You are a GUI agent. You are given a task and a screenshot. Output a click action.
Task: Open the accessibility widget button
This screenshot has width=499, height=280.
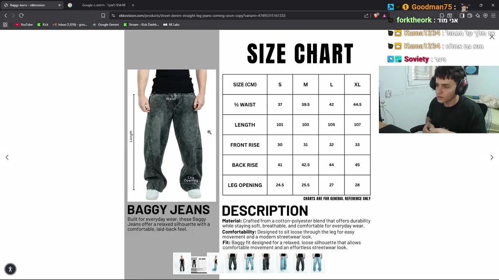(11, 269)
